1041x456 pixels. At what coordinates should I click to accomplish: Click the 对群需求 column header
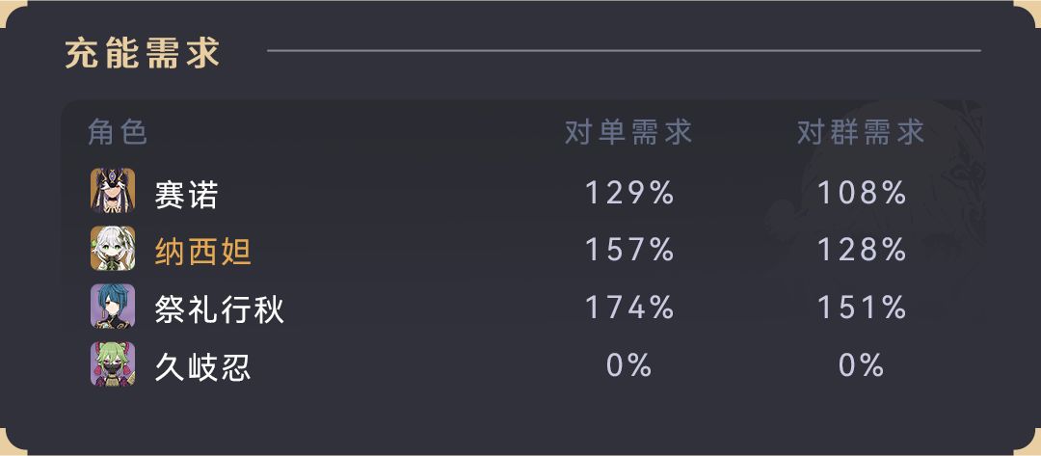[861, 133]
